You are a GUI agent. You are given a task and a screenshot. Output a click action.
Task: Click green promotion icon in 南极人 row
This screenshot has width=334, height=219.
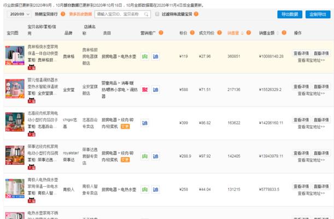point(145,189)
